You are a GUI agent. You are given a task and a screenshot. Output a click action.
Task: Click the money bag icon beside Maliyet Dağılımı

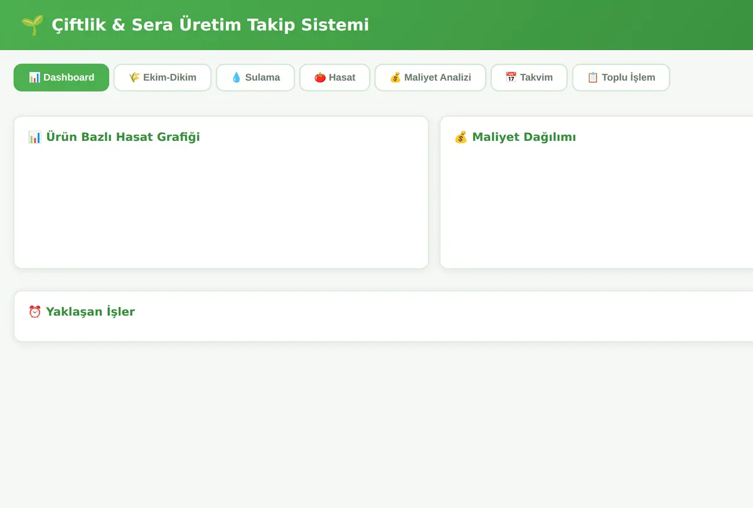click(x=461, y=137)
